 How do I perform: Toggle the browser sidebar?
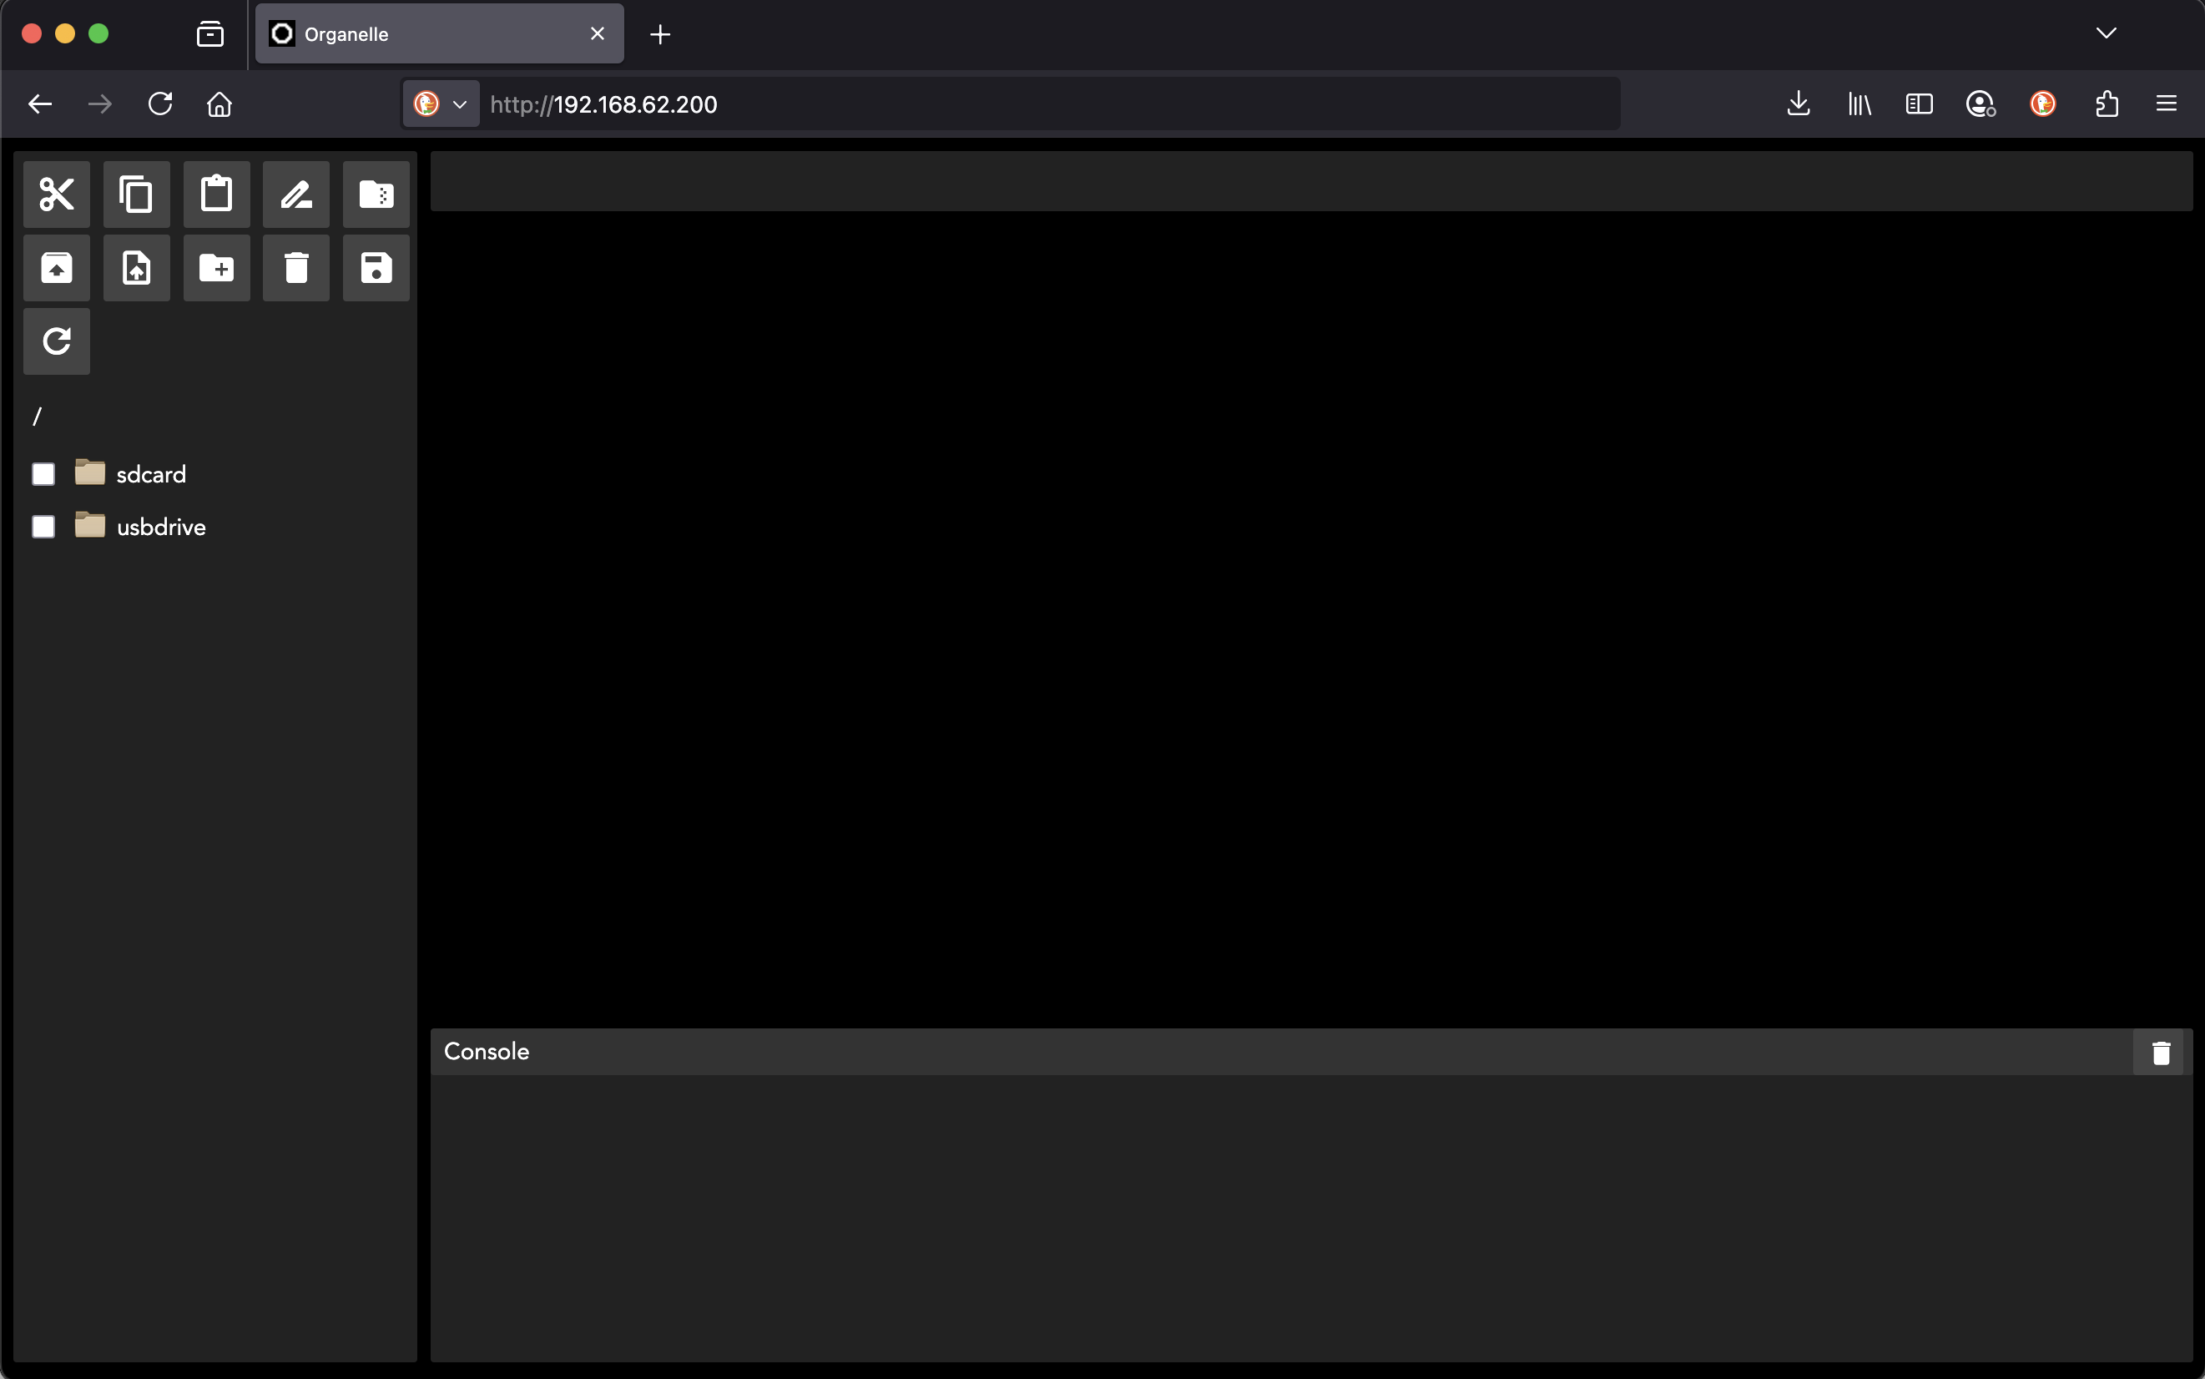(1920, 104)
